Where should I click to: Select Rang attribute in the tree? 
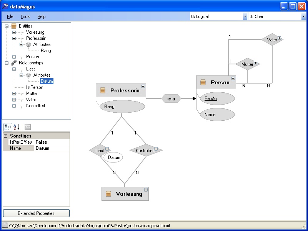[x=46, y=51]
